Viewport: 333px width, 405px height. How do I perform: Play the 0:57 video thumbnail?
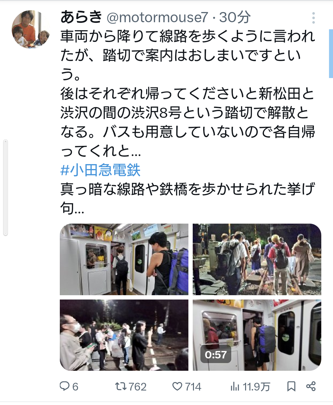[257, 335]
